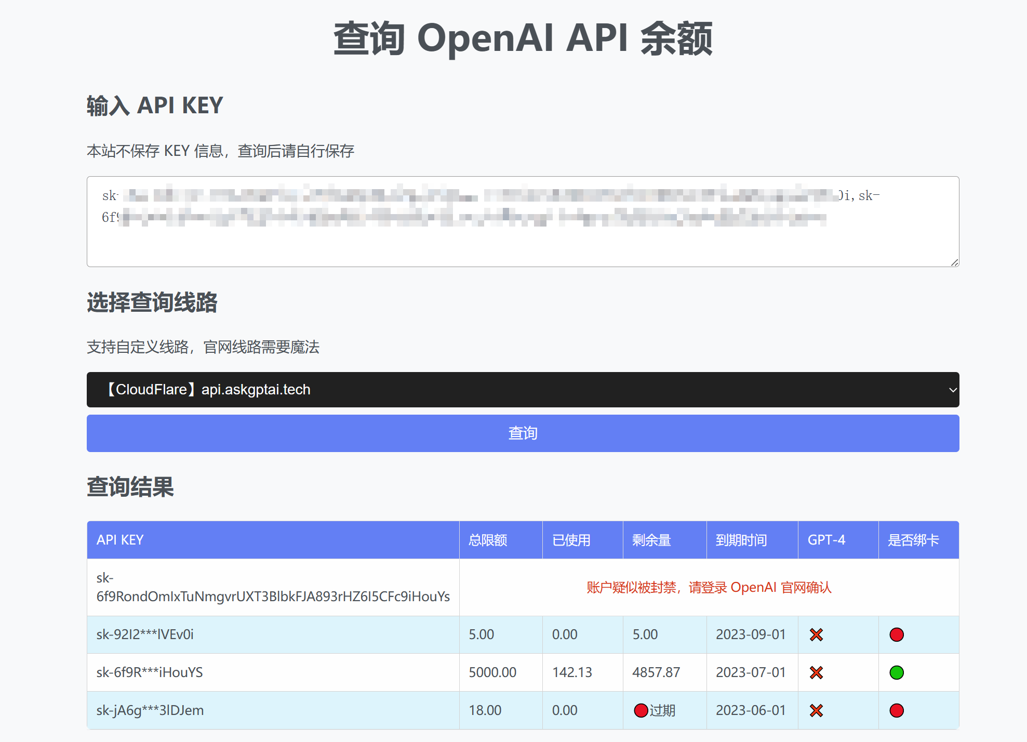This screenshot has width=1027, height=742.
Task: Click the dropdown chevron arrow
Action: [x=952, y=390]
